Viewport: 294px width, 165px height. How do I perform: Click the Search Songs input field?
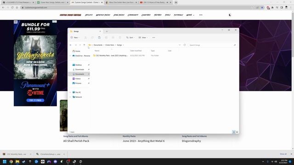(213, 45)
